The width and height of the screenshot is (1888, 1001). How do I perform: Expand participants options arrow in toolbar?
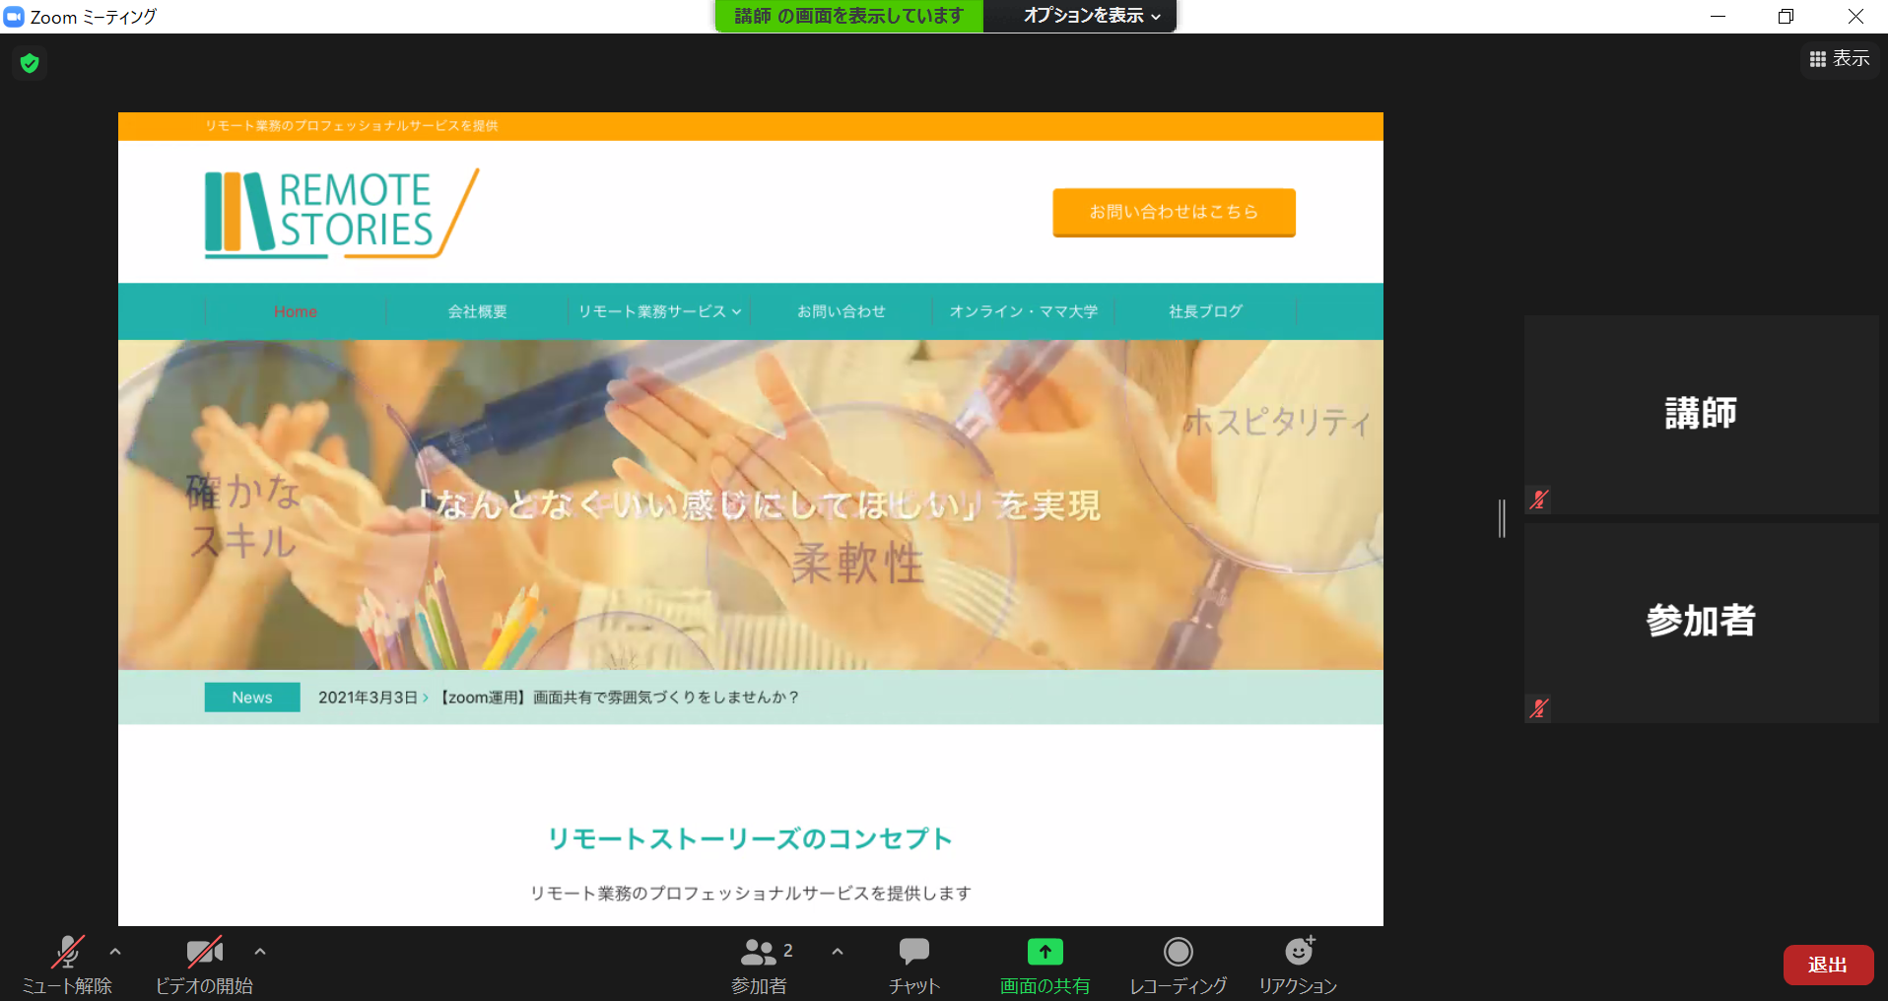click(x=838, y=952)
